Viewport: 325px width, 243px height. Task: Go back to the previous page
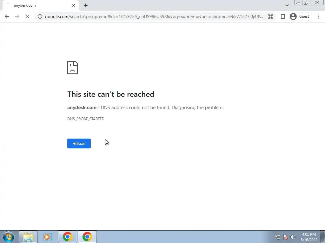click(x=7, y=16)
